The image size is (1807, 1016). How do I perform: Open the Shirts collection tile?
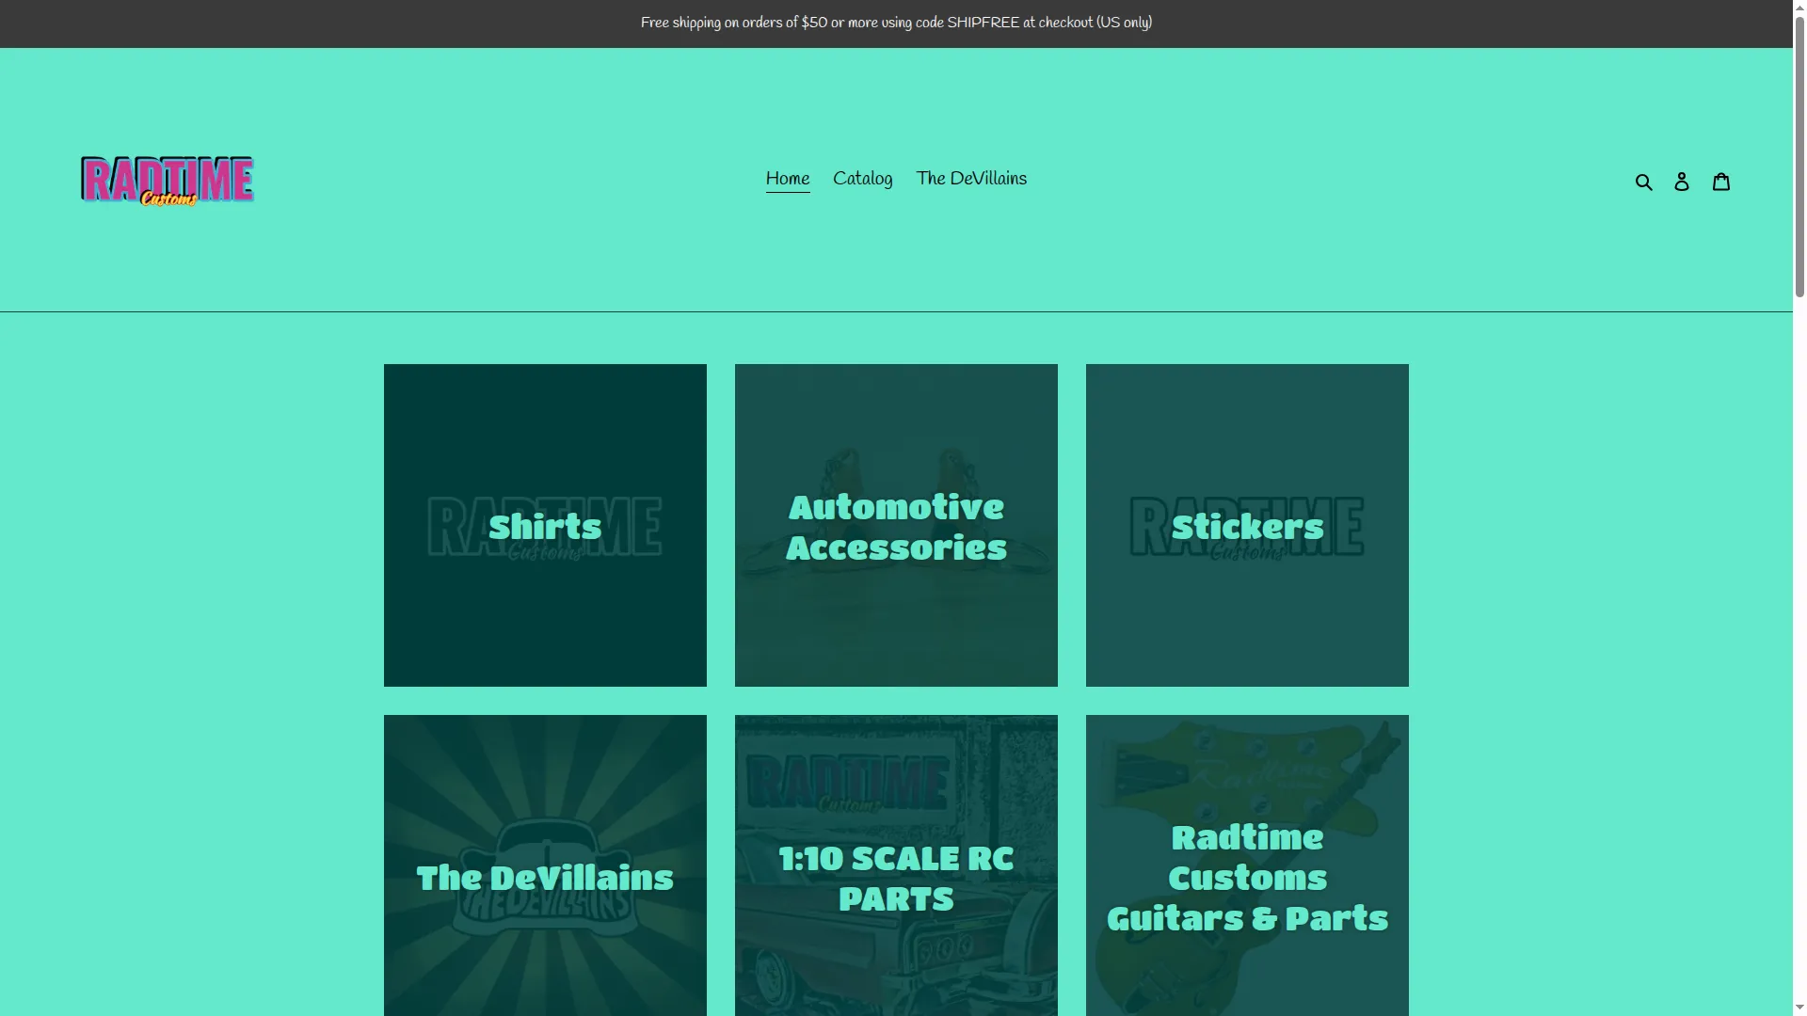(x=545, y=525)
